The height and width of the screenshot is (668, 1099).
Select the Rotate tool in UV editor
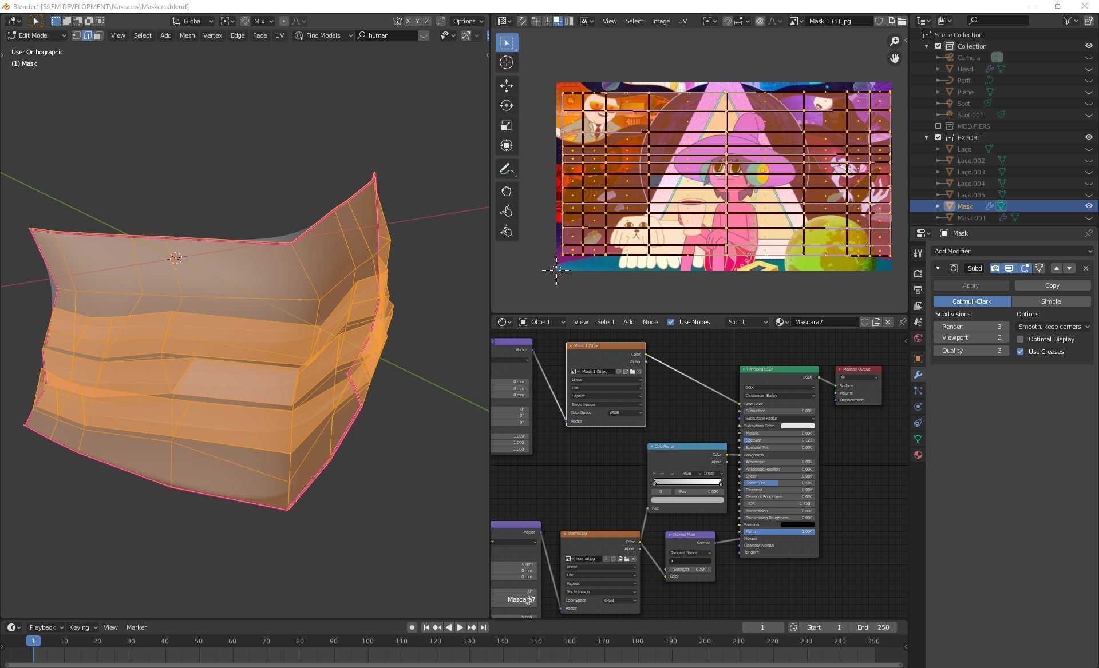pos(506,105)
